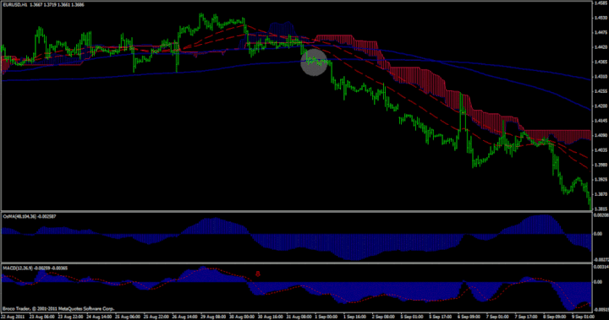Click the EURUSD,H1 chart title label

point(15,5)
